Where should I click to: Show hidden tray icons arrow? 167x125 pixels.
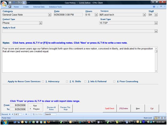[135, 122]
